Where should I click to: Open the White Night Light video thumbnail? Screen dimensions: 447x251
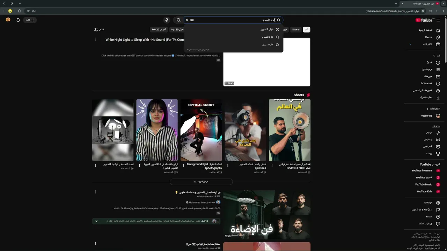pyautogui.click(x=267, y=62)
